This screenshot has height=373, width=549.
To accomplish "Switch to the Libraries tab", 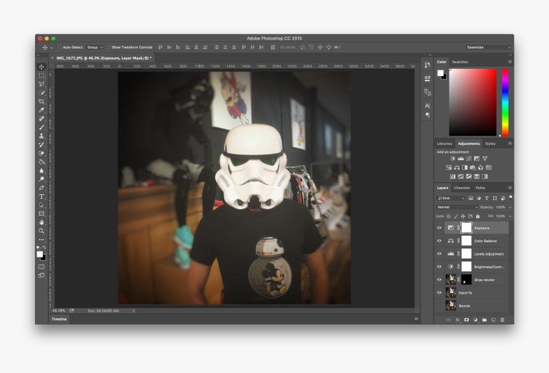I will [x=445, y=144].
